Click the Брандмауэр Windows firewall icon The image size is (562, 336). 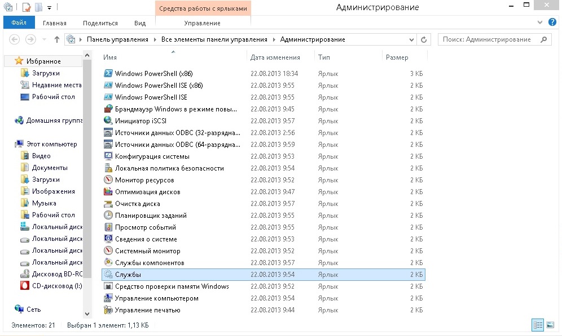click(108, 109)
